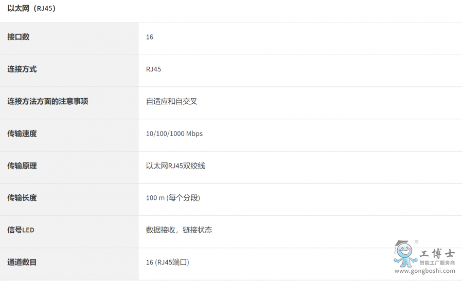Select the RJ45 value for 连接方式
The width and height of the screenshot is (463, 281).
point(153,69)
